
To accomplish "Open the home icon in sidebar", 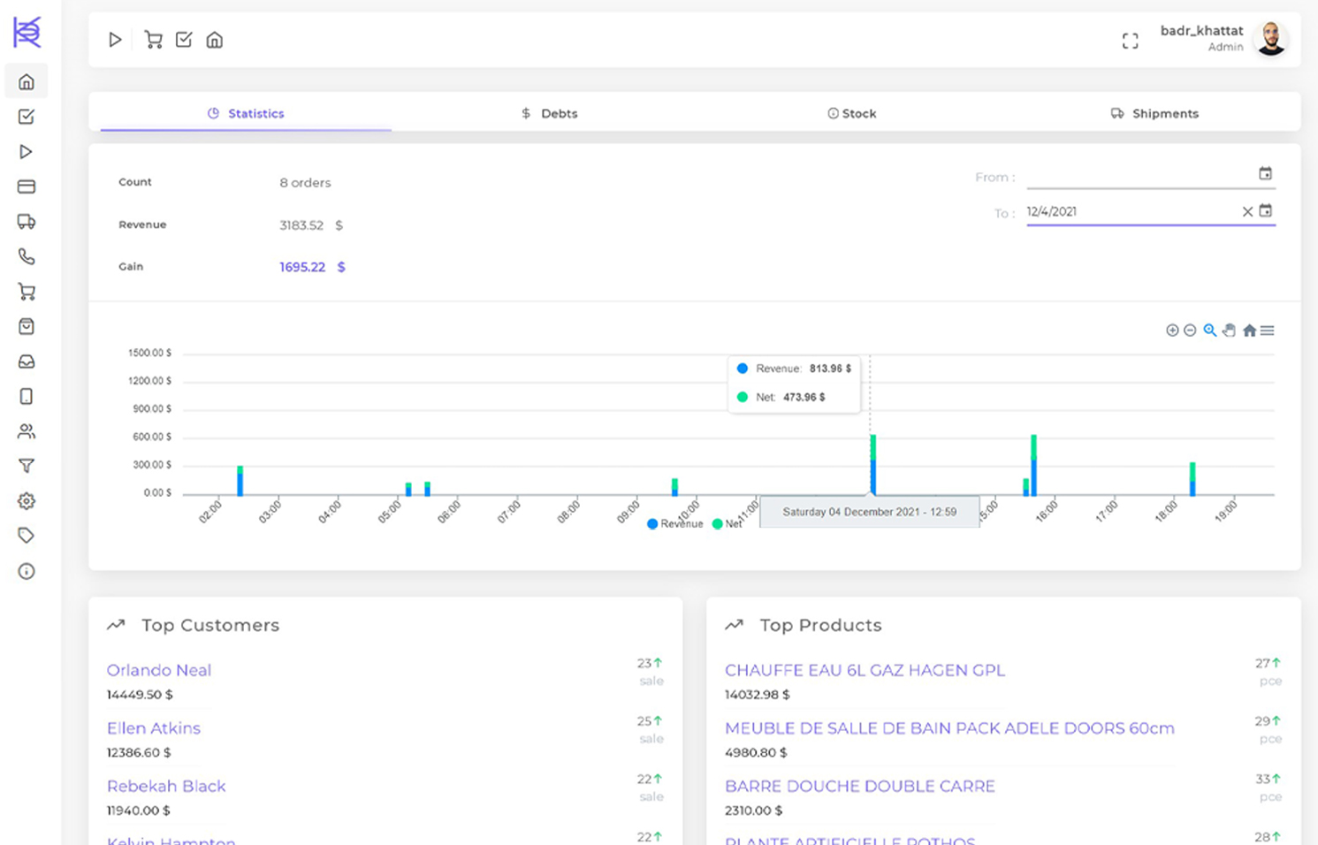I will click(27, 81).
